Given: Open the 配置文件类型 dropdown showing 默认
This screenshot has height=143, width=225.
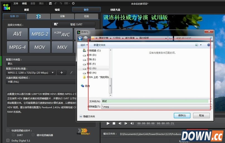Looking at the screenshot, I should coord(41,64).
